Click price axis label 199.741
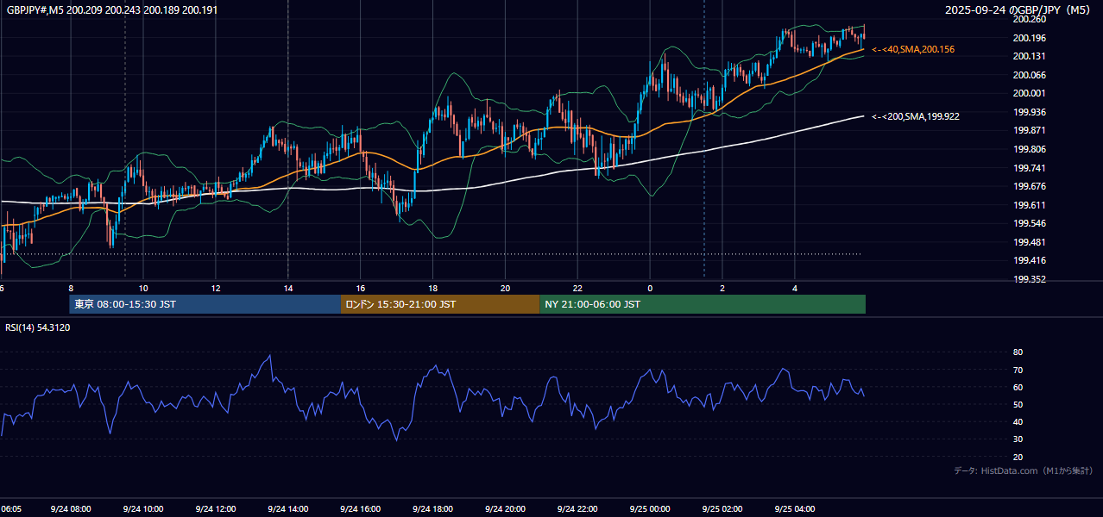 [x=1029, y=168]
